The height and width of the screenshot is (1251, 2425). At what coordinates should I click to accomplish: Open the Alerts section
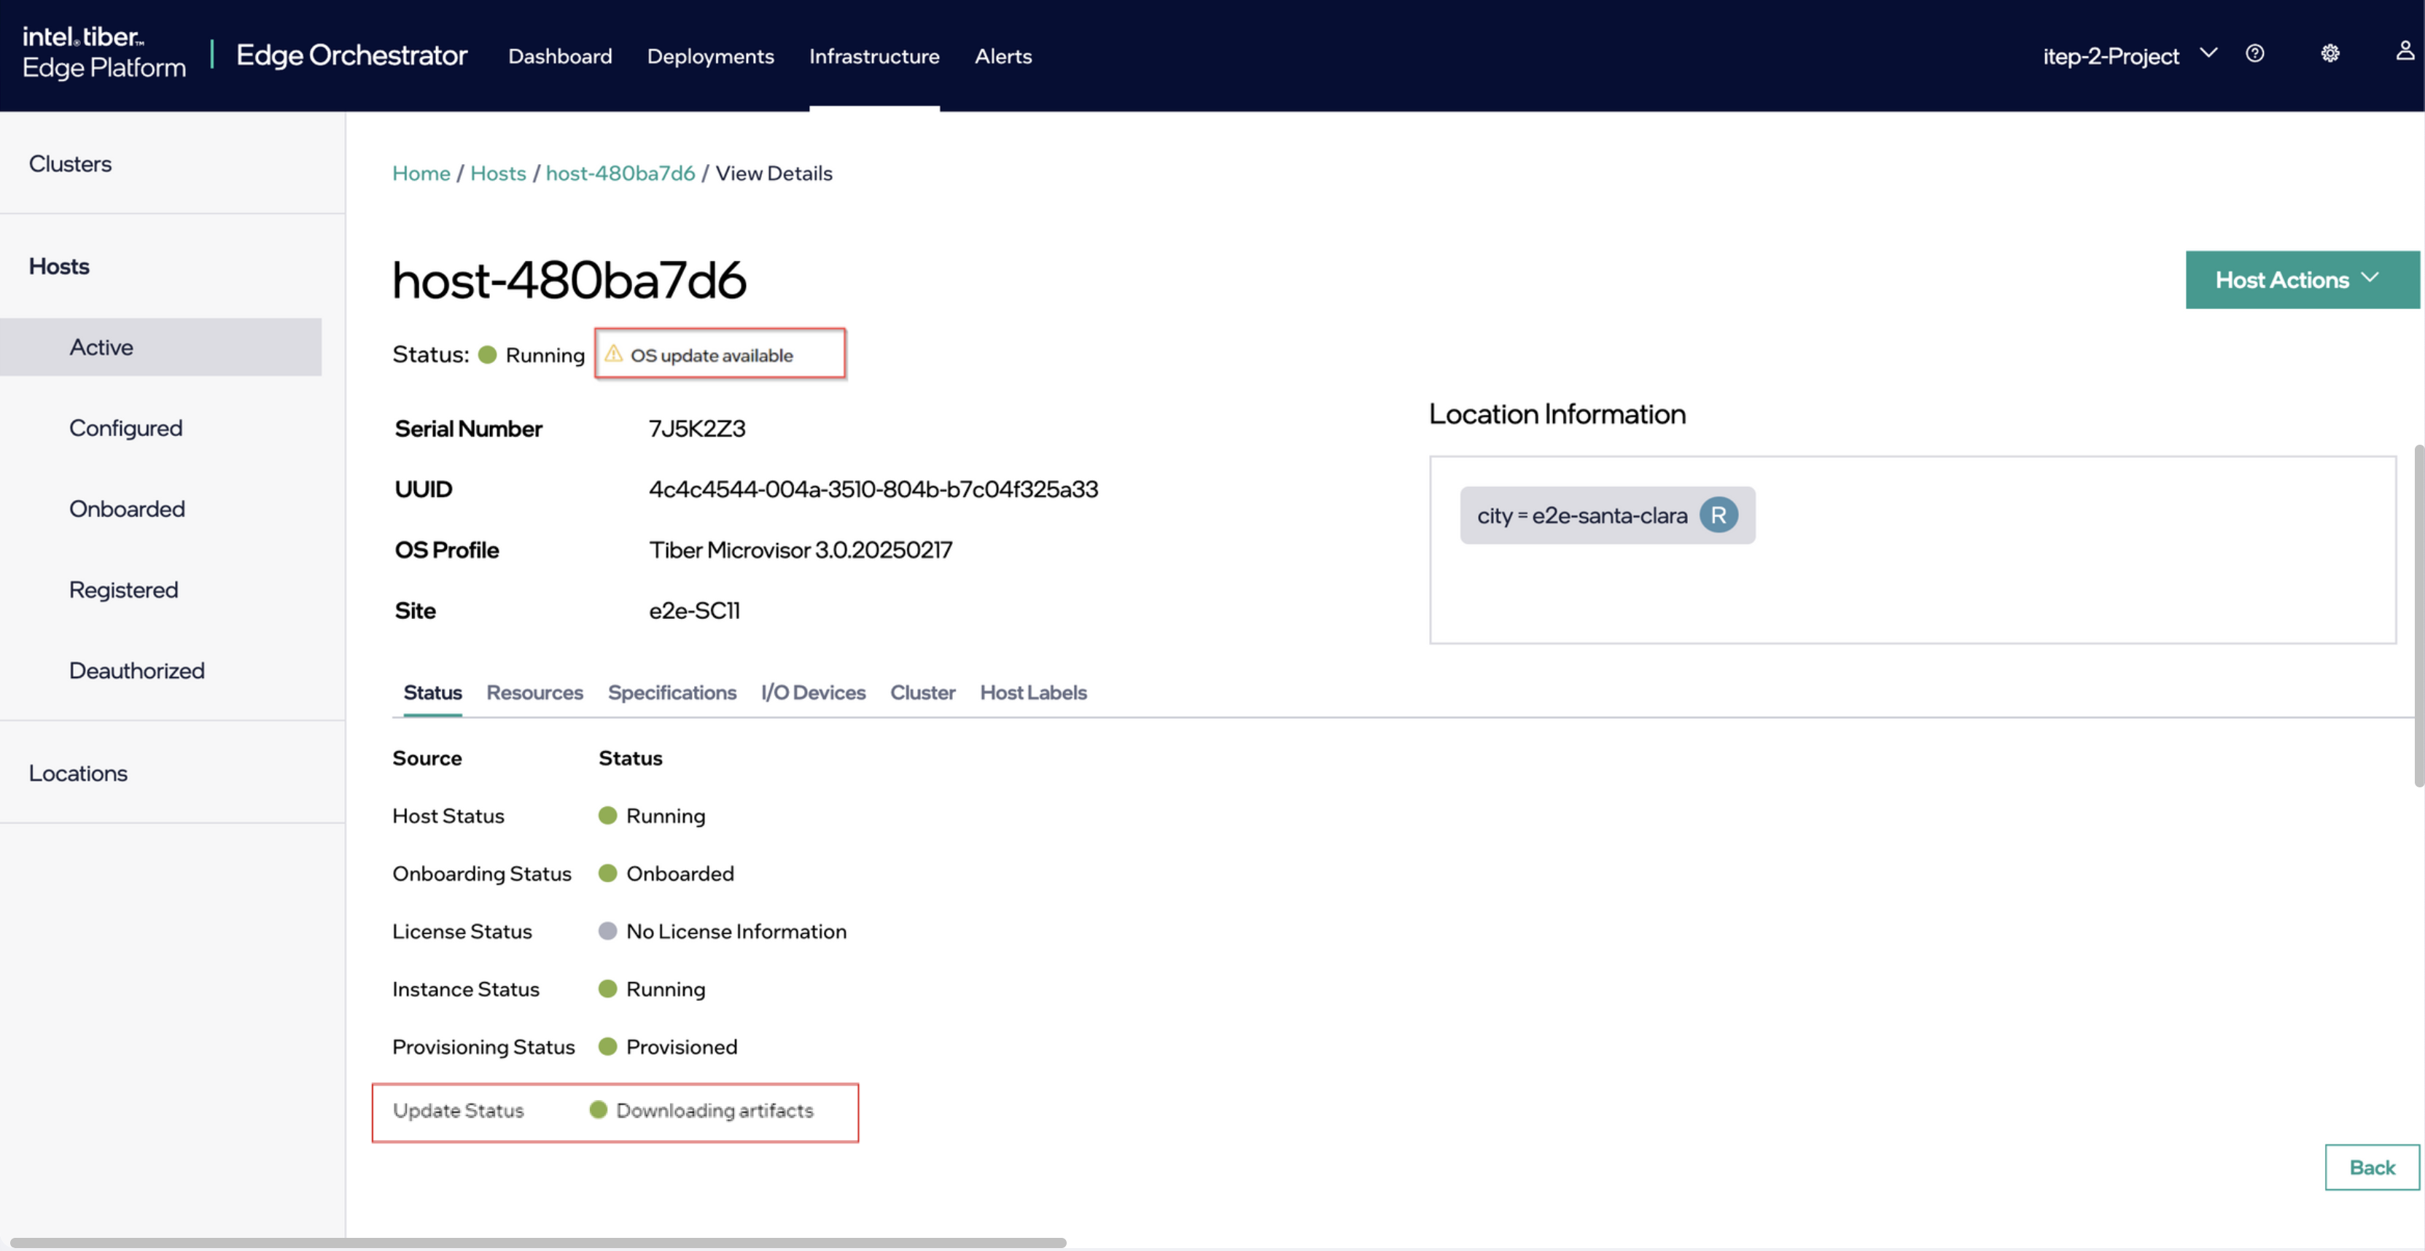(x=1003, y=56)
